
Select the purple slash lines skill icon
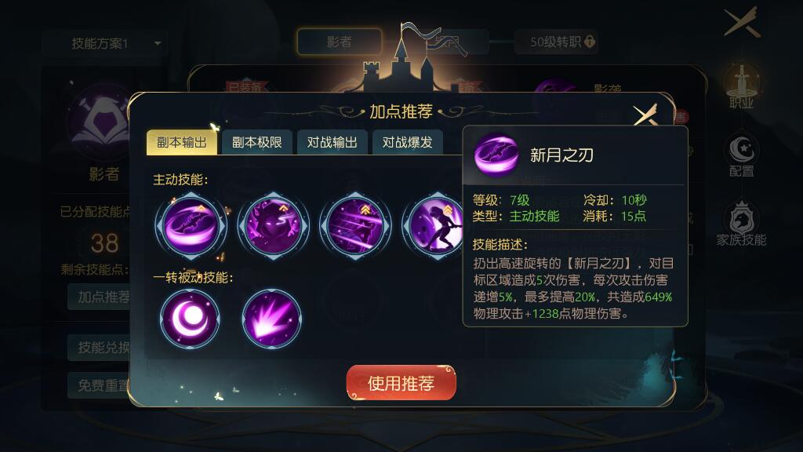[355, 225]
